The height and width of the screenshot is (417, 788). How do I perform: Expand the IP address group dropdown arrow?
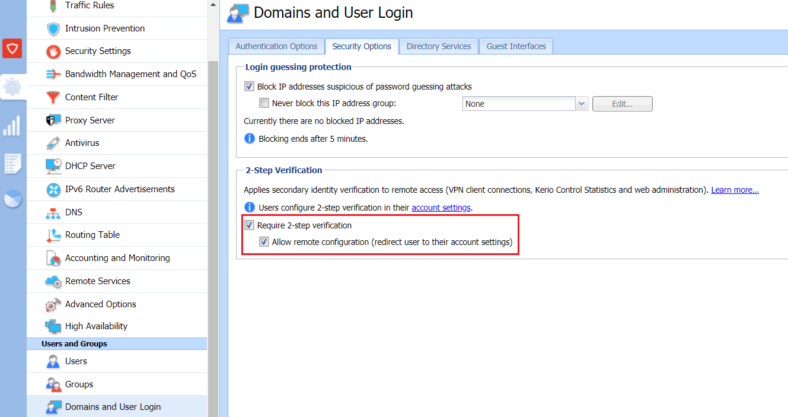pyautogui.click(x=582, y=104)
